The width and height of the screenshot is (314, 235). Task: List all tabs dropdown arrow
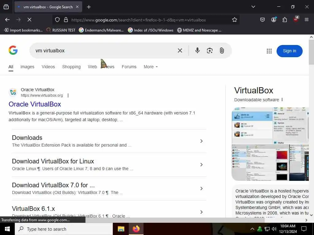click(x=253, y=7)
